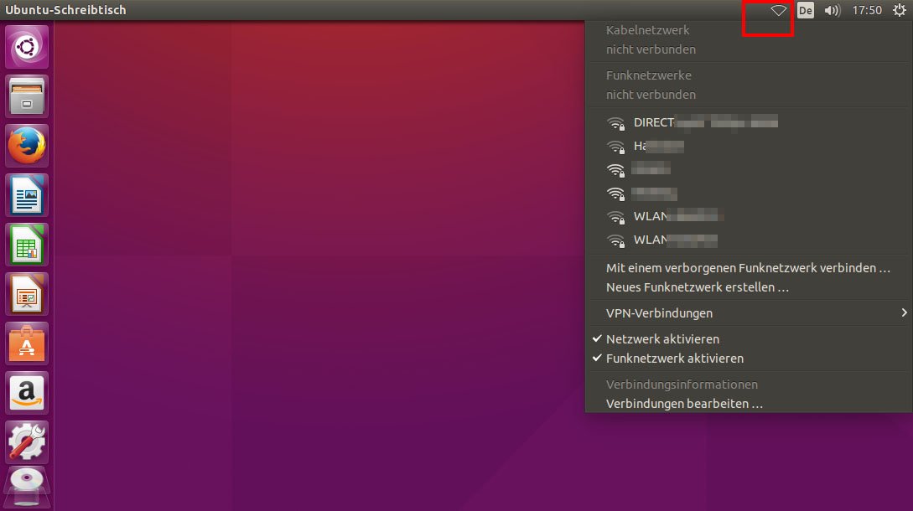
Task: Open the De keyboard layout indicator
Action: (x=806, y=11)
